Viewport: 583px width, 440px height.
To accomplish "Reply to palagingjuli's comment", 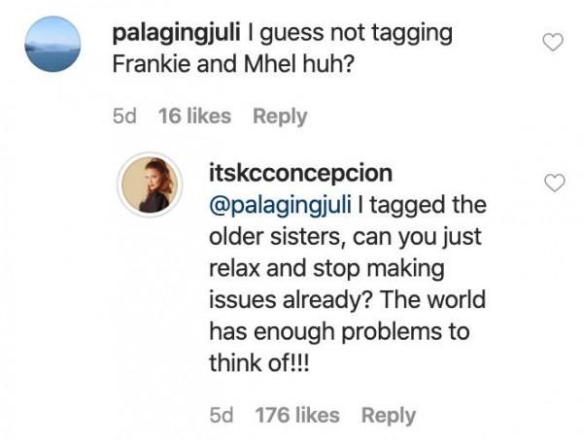I will point(278,116).
